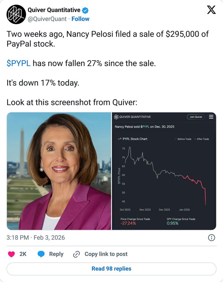223x282 pixels.
Task: Click the Quiver Quantitative profile avatar
Action: [x=16, y=14]
